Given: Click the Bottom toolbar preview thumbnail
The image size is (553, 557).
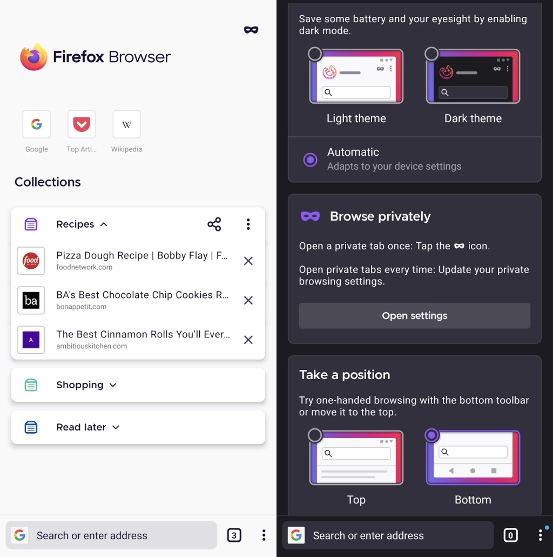Looking at the screenshot, I should click(x=473, y=457).
